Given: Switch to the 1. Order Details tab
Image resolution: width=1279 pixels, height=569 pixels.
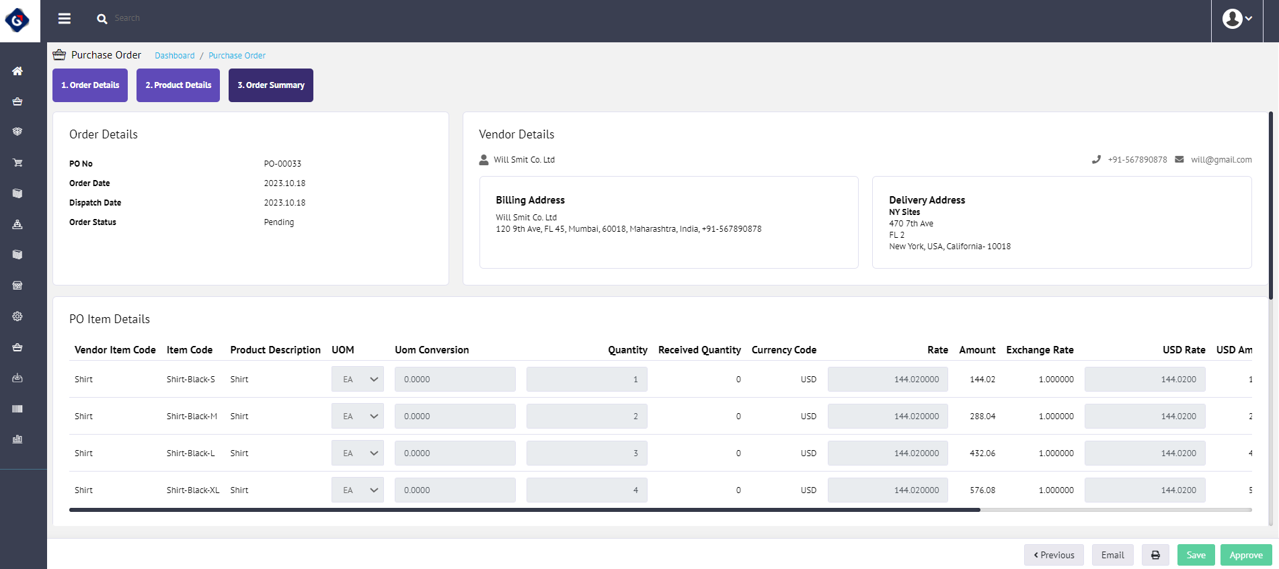Looking at the screenshot, I should point(90,85).
